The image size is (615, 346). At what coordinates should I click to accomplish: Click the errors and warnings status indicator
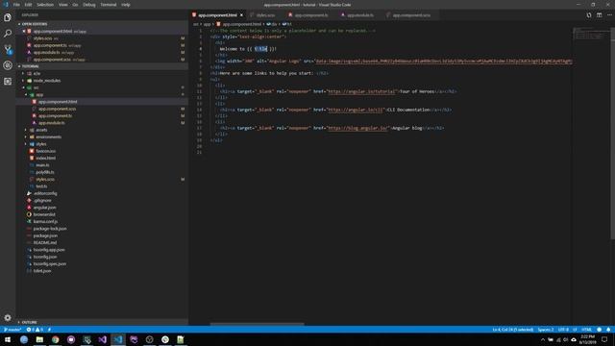tap(35, 330)
